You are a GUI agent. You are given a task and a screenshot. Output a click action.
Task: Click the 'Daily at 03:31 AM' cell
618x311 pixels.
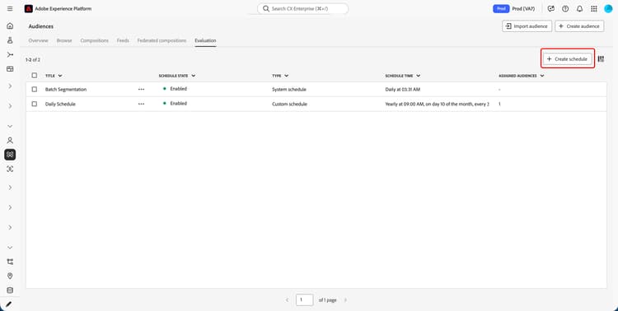(402, 90)
